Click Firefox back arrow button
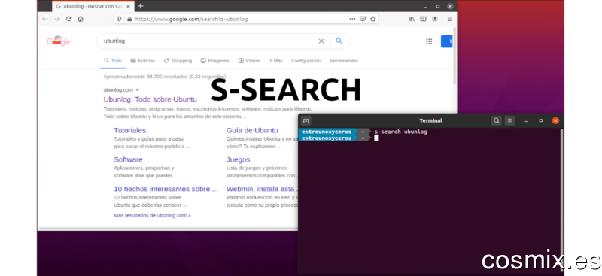The image size is (602, 276). 45,19
